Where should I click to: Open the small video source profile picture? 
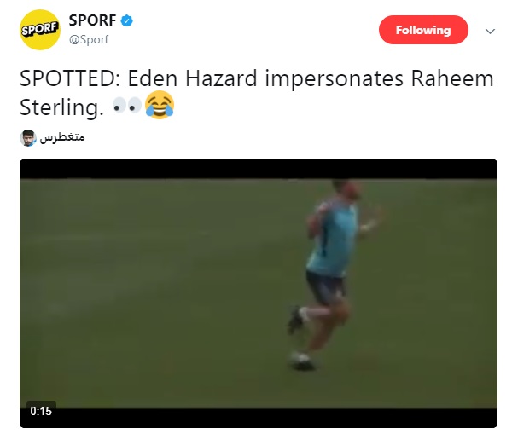pyautogui.click(x=28, y=137)
